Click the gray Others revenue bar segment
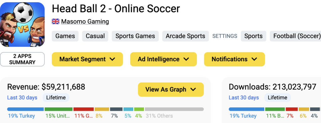321x123 pixels. pyautogui.click(x=174, y=109)
